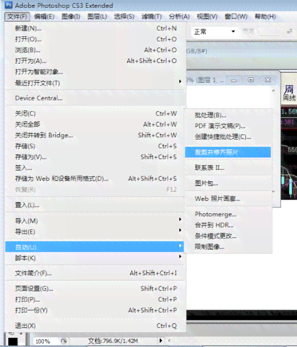297x347 pixels.
Task: Open Device Central... entry
Action: (x=95, y=98)
